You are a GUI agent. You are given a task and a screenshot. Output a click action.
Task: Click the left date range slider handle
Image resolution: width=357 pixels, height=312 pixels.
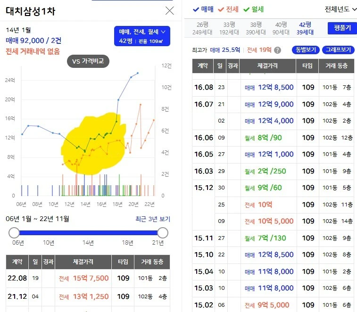tap(14, 233)
